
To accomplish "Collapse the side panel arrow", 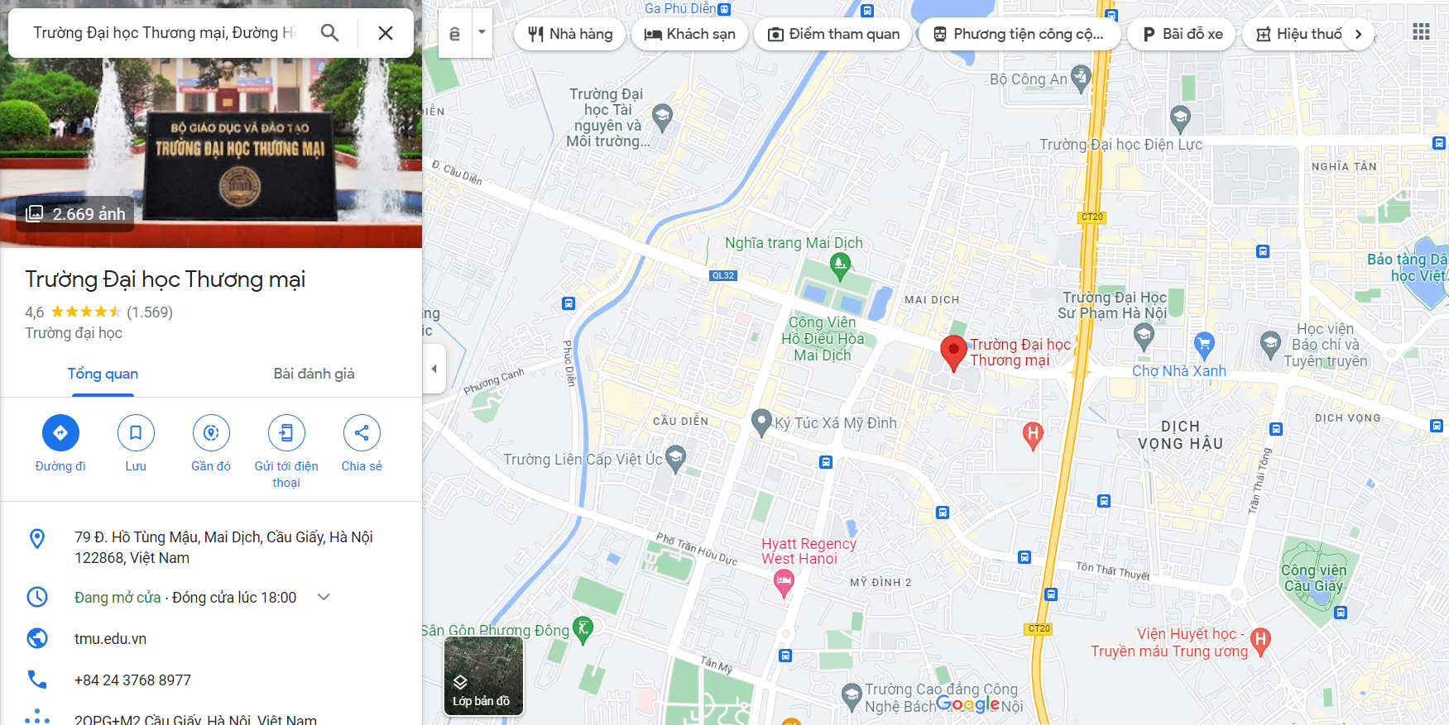I will click(x=434, y=369).
